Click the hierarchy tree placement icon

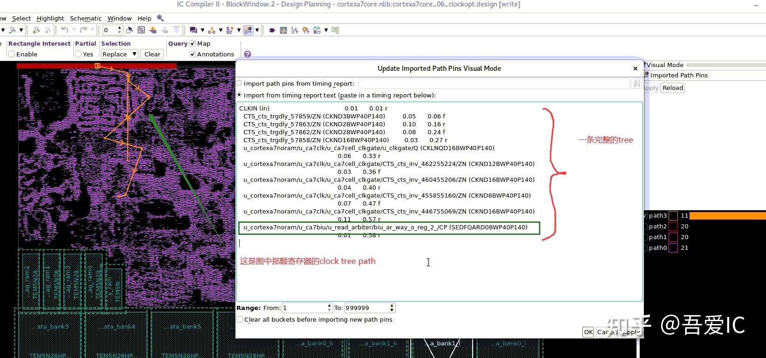(295, 30)
